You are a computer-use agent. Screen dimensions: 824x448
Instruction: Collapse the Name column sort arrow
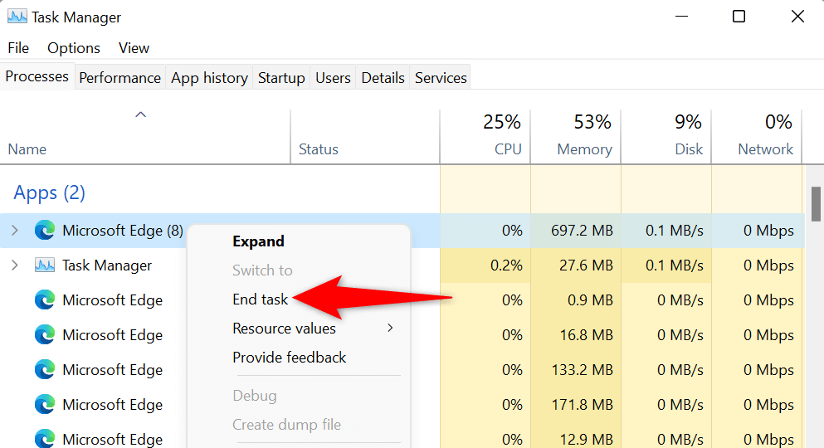tap(141, 114)
